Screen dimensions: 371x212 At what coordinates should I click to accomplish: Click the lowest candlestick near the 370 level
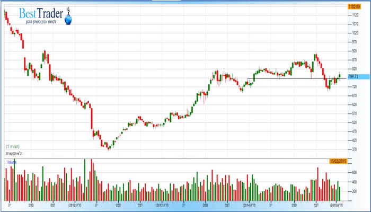point(109,147)
